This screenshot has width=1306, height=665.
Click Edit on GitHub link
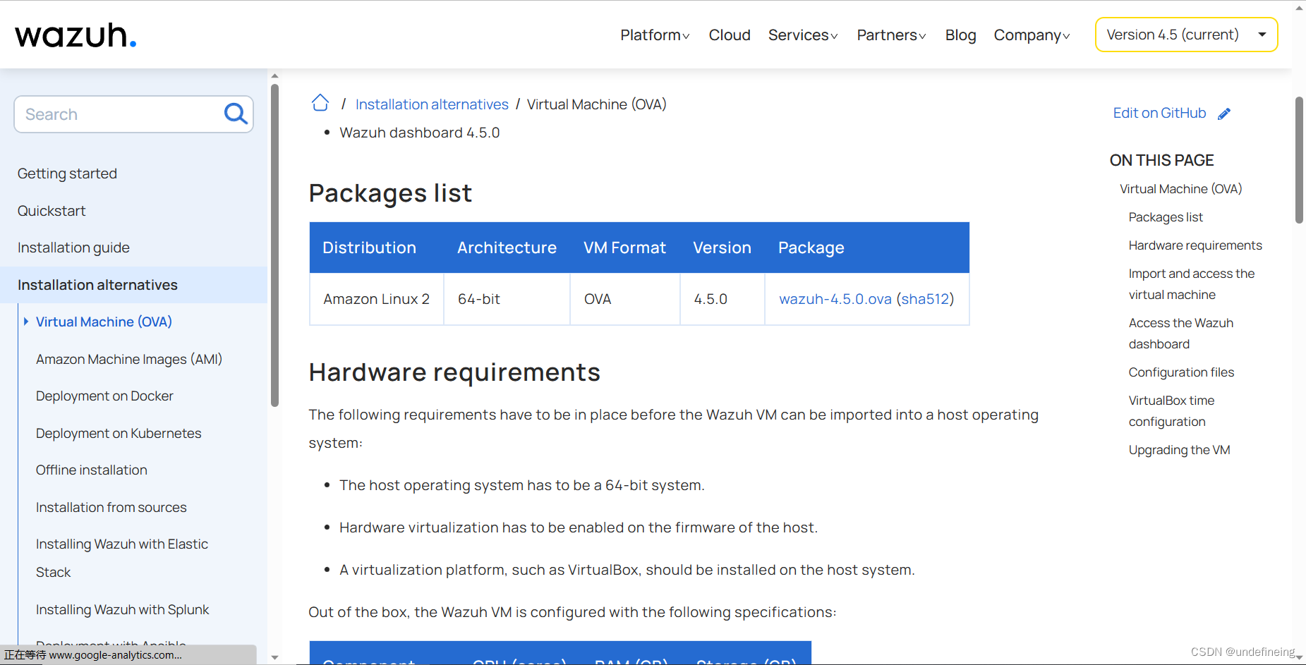tap(1159, 113)
